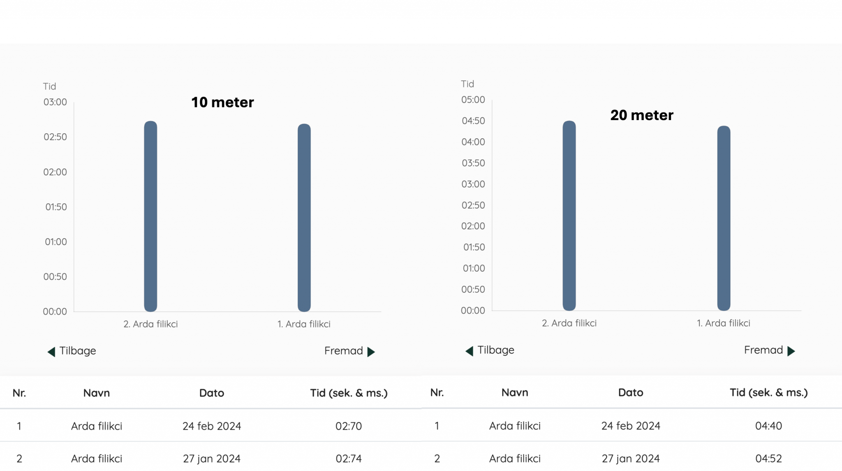Click the 2. Arda filikci bar in 10 meter chart
The image size is (842, 471).
(x=150, y=216)
